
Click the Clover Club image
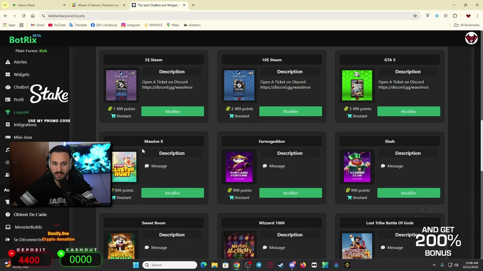[357, 167]
